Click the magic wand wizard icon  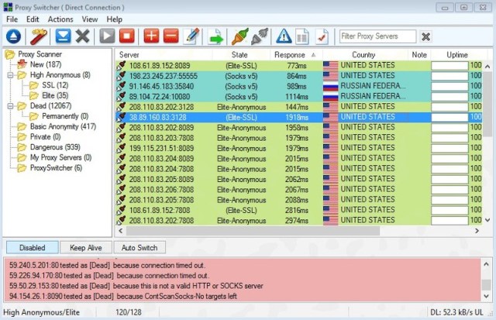pyautogui.click(x=39, y=36)
